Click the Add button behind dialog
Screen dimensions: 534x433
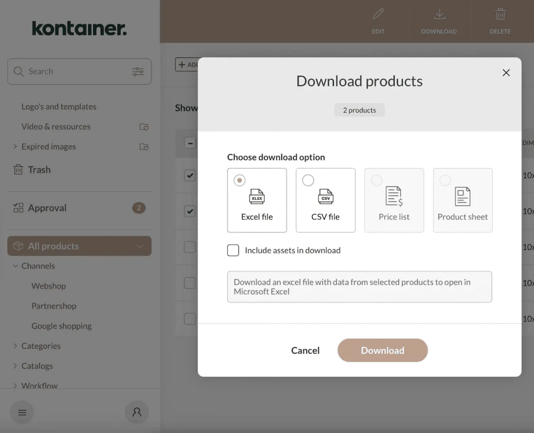[187, 64]
